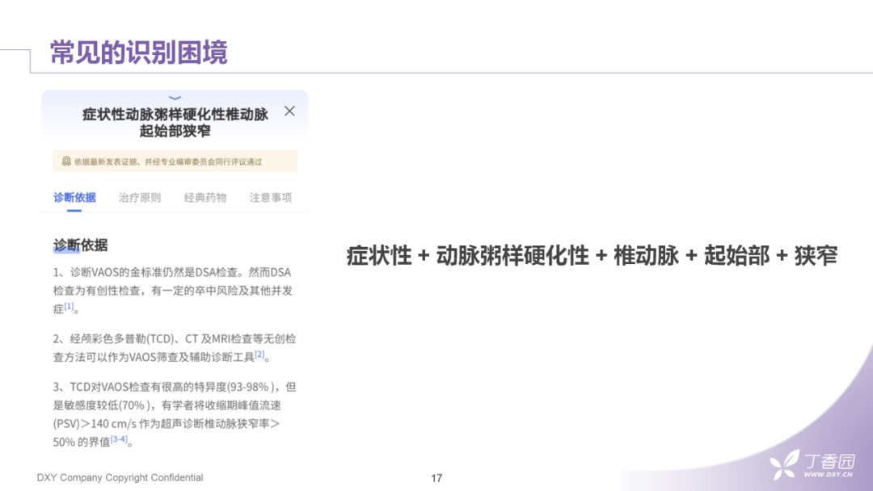Click the 丁香园 logo in the corner

point(812,465)
